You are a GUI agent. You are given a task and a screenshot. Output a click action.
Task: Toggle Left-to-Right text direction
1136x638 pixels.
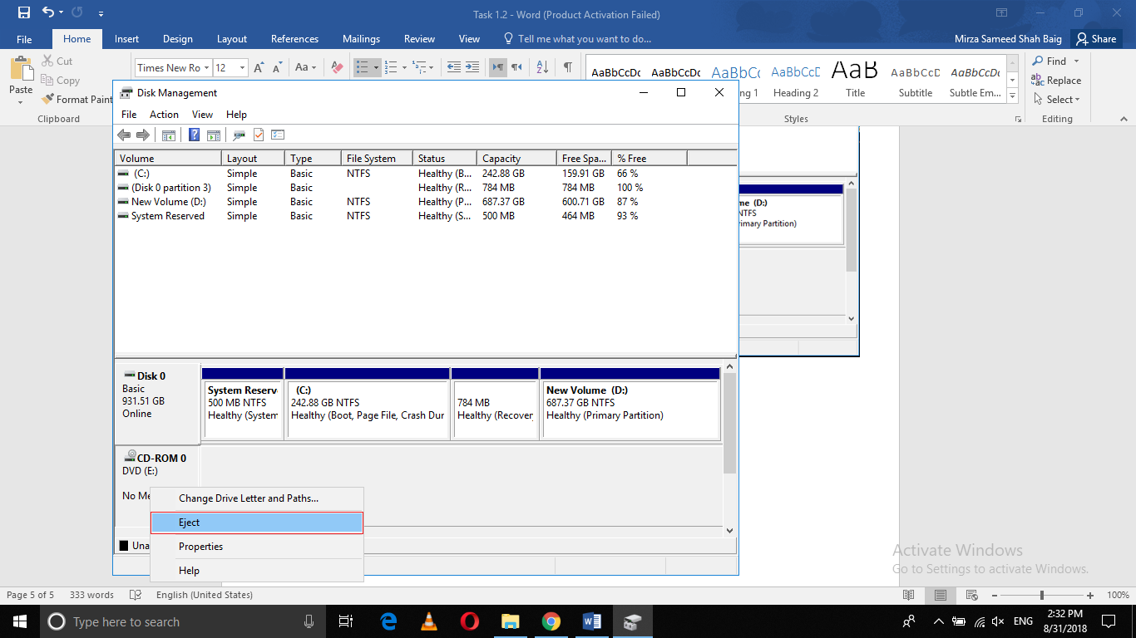coord(497,66)
